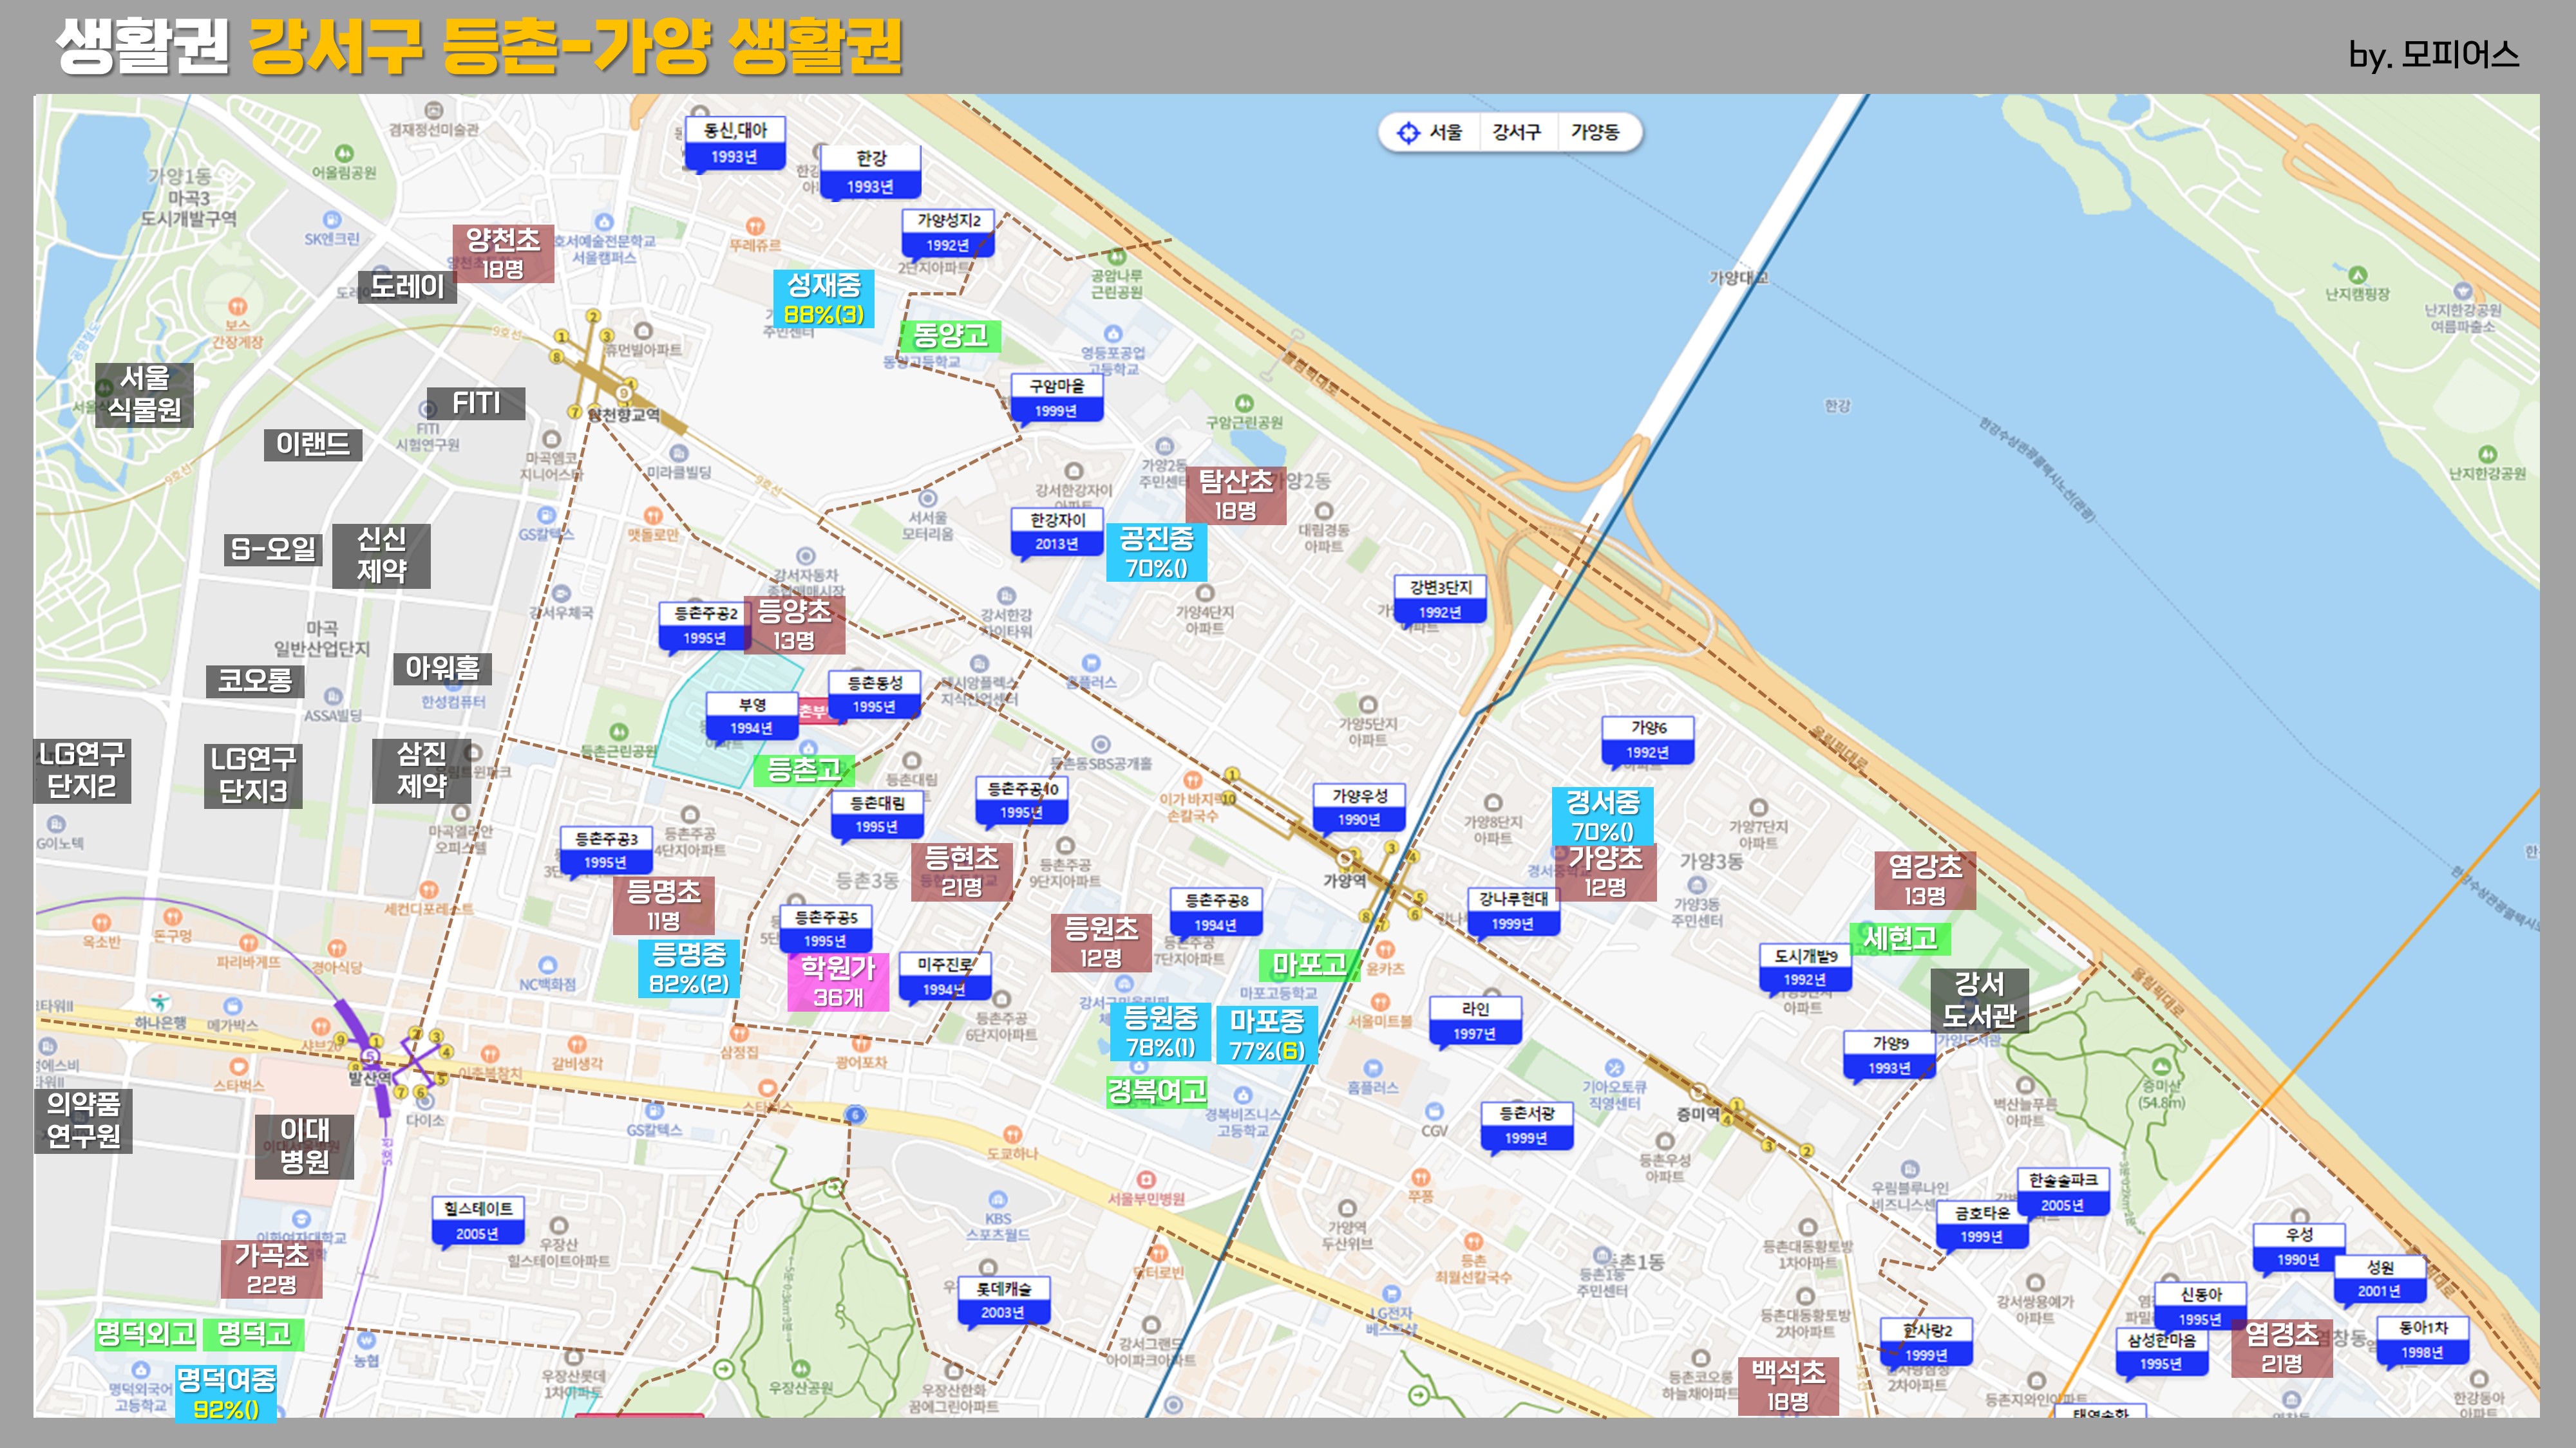Click the green 동양고 high school label
Image resolution: width=2576 pixels, height=1448 pixels.
tap(950, 336)
